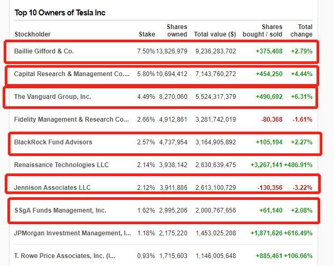
Task: Click JPMorgan's 1.18% stake value
Action: click(x=146, y=233)
